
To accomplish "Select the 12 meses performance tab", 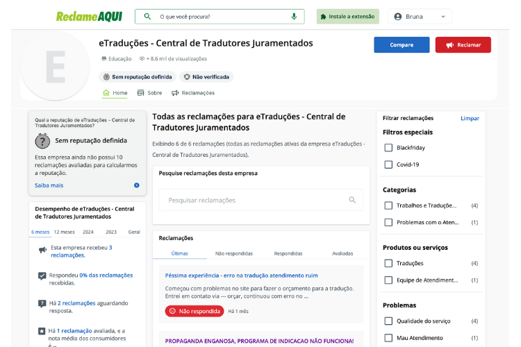I will point(64,232).
